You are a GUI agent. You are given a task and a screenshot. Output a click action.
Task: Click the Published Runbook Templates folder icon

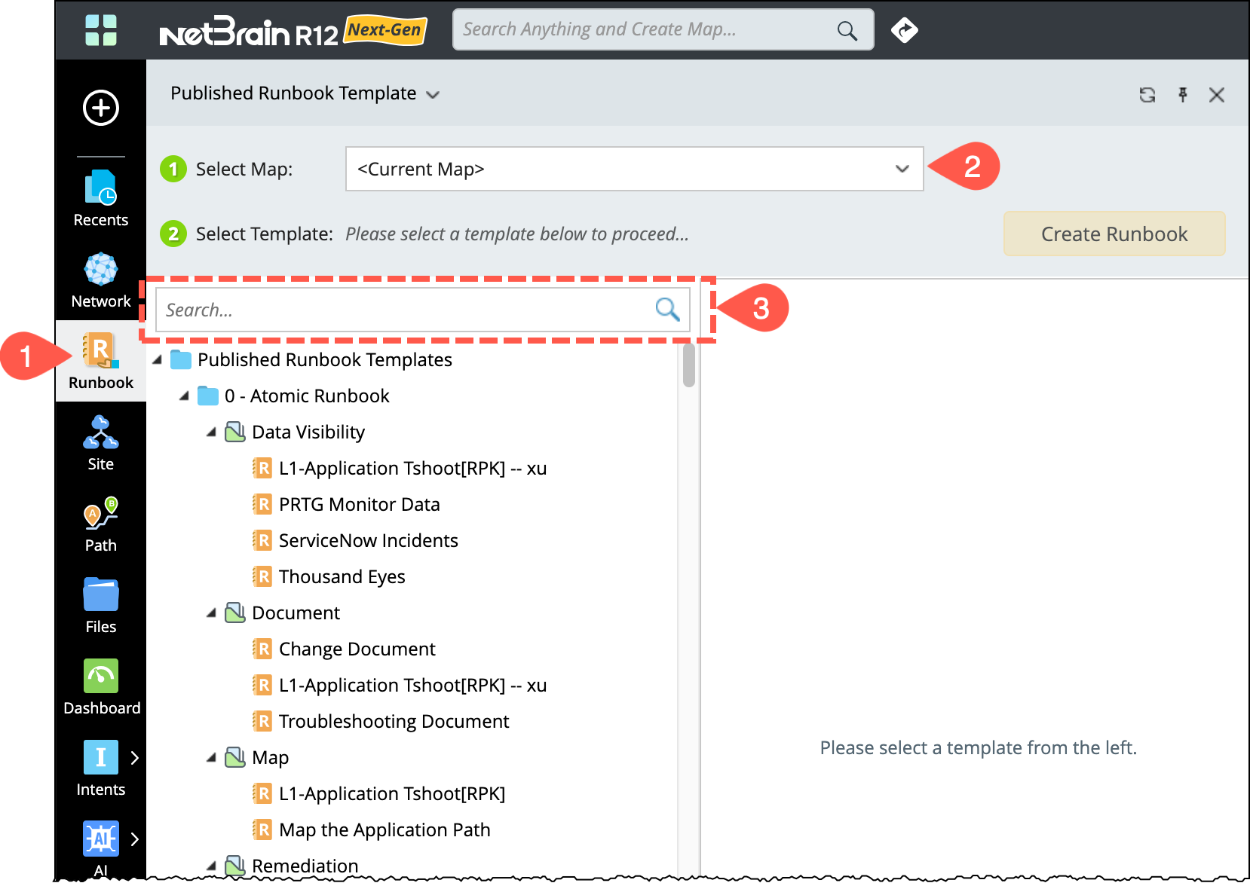pos(181,359)
